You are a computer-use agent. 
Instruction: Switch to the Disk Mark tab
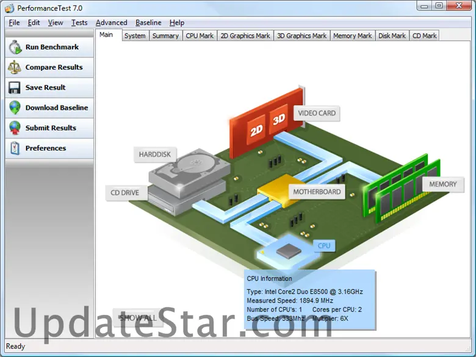click(392, 36)
